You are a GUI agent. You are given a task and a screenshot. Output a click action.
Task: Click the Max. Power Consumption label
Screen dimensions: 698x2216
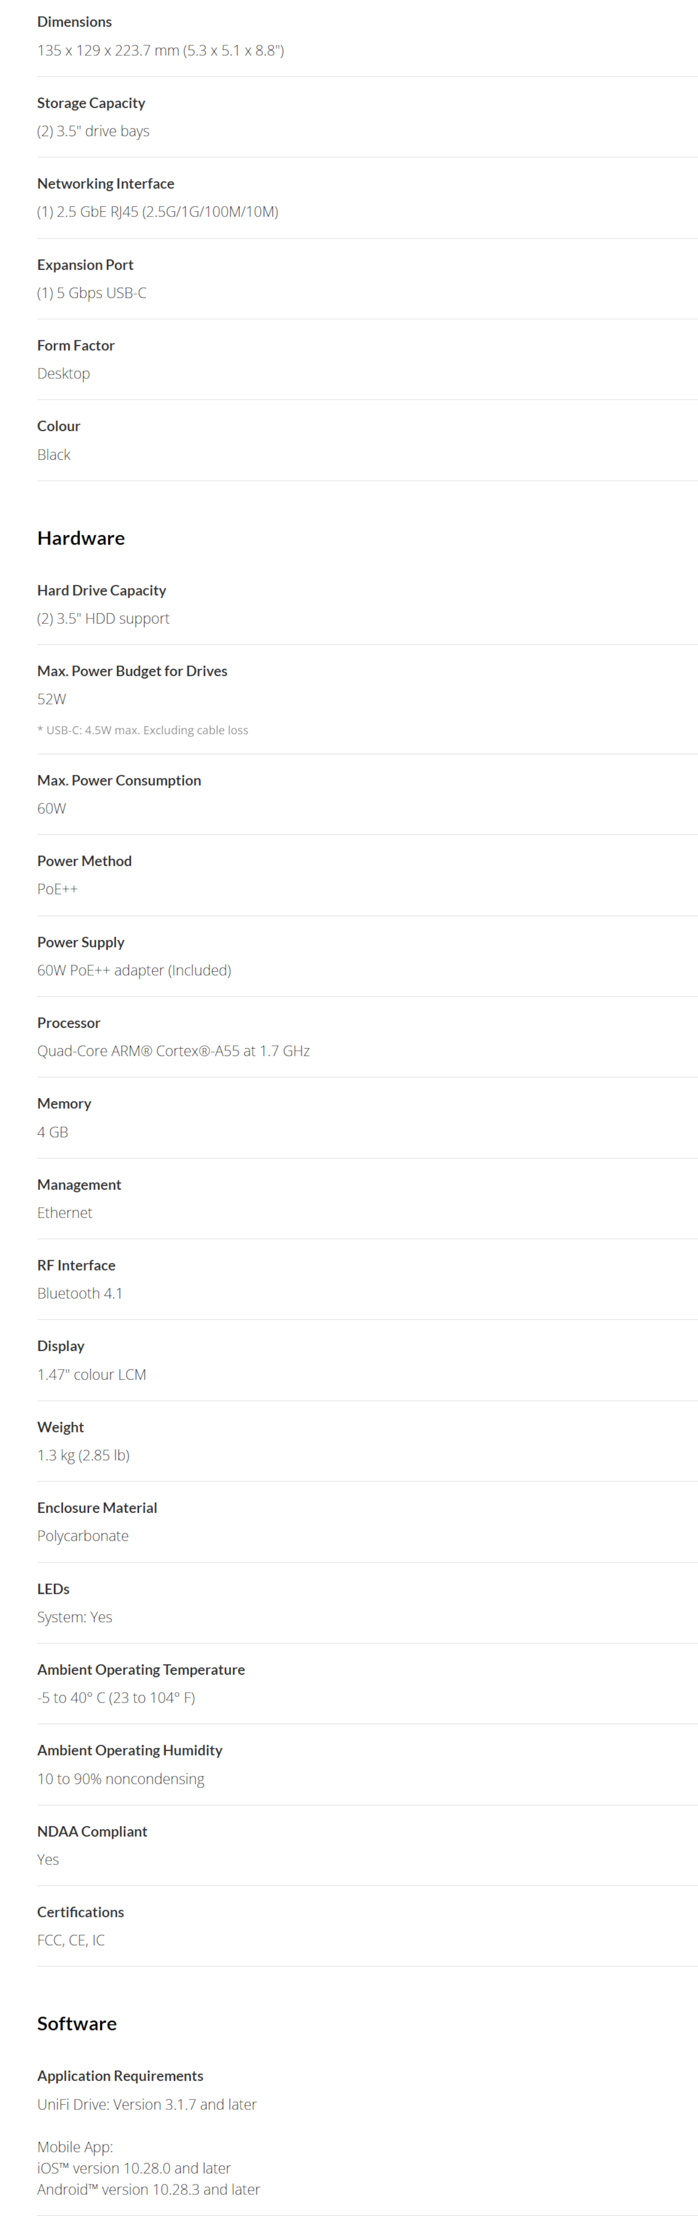(119, 780)
